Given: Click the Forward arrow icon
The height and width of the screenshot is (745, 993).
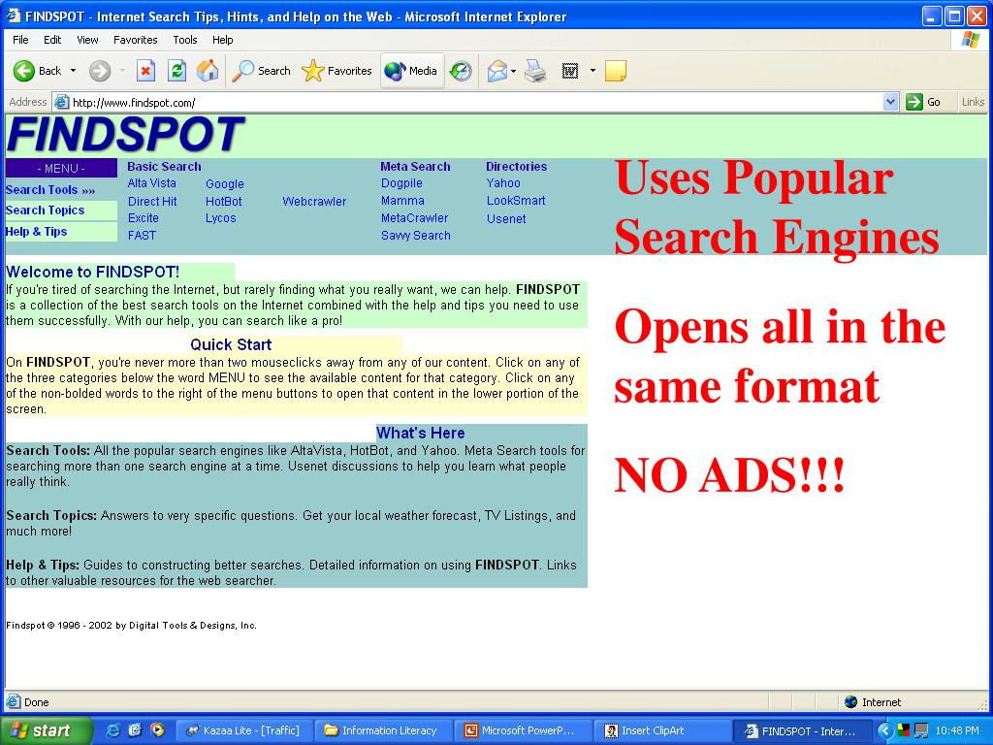Looking at the screenshot, I should tap(100, 71).
